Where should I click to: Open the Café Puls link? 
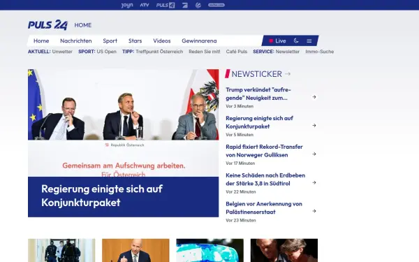[x=237, y=52]
